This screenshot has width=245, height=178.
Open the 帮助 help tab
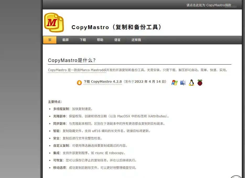coord(100,40)
